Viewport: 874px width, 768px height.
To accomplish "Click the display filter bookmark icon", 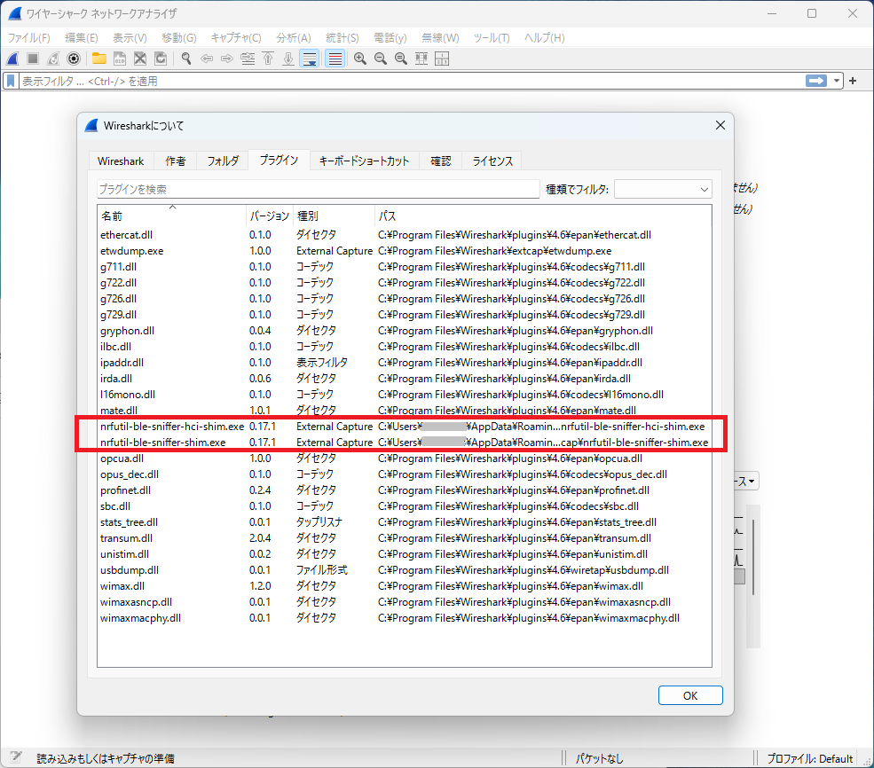I will pos(11,81).
